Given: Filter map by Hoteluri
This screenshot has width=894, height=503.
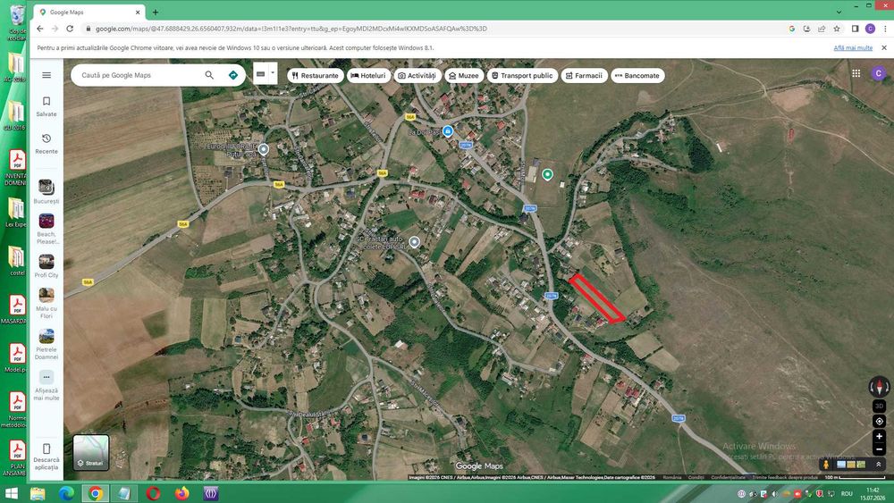Looking at the screenshot, I should (x=368, y=75).
